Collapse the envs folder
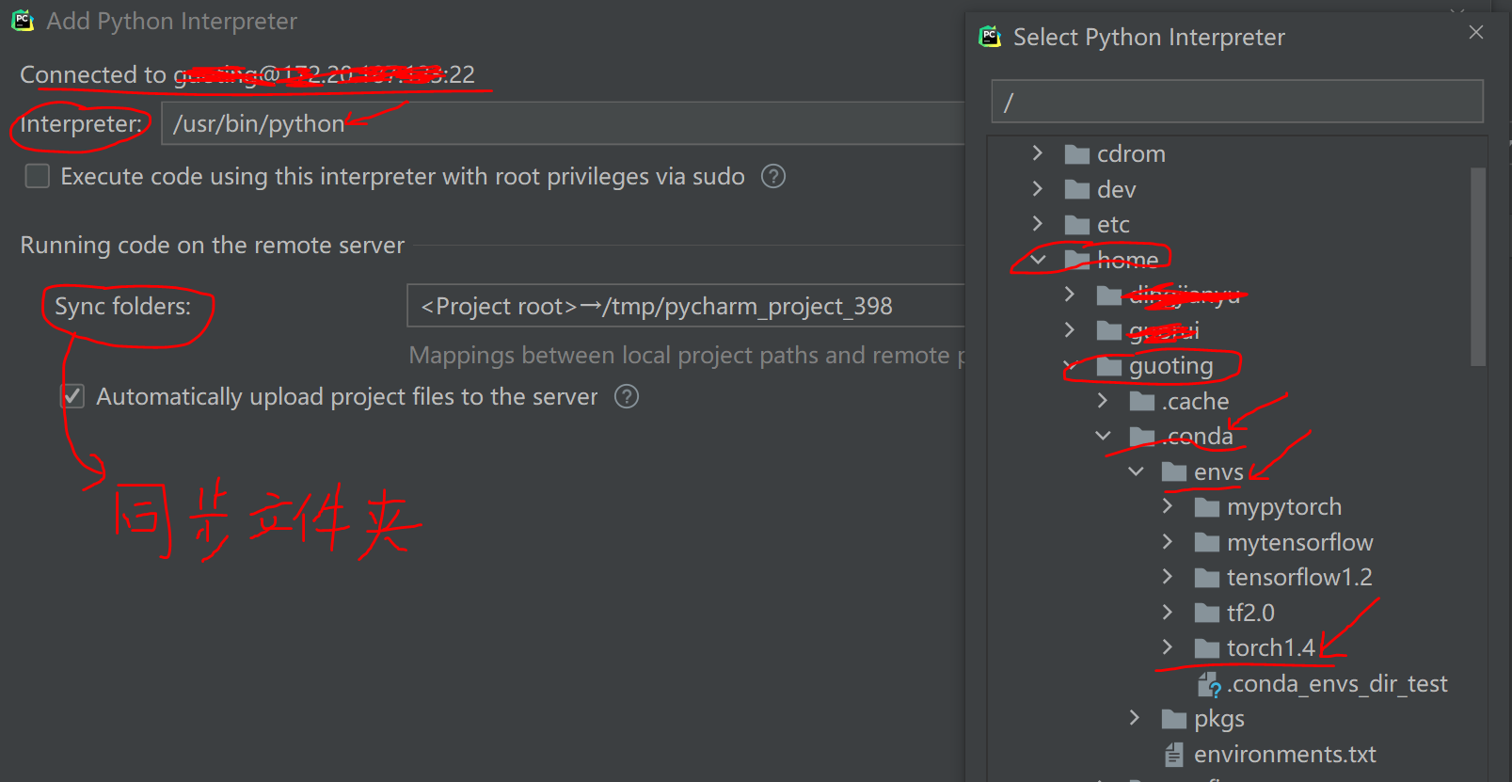This screenshot has width=1512, height=782. click(1136, 471)
